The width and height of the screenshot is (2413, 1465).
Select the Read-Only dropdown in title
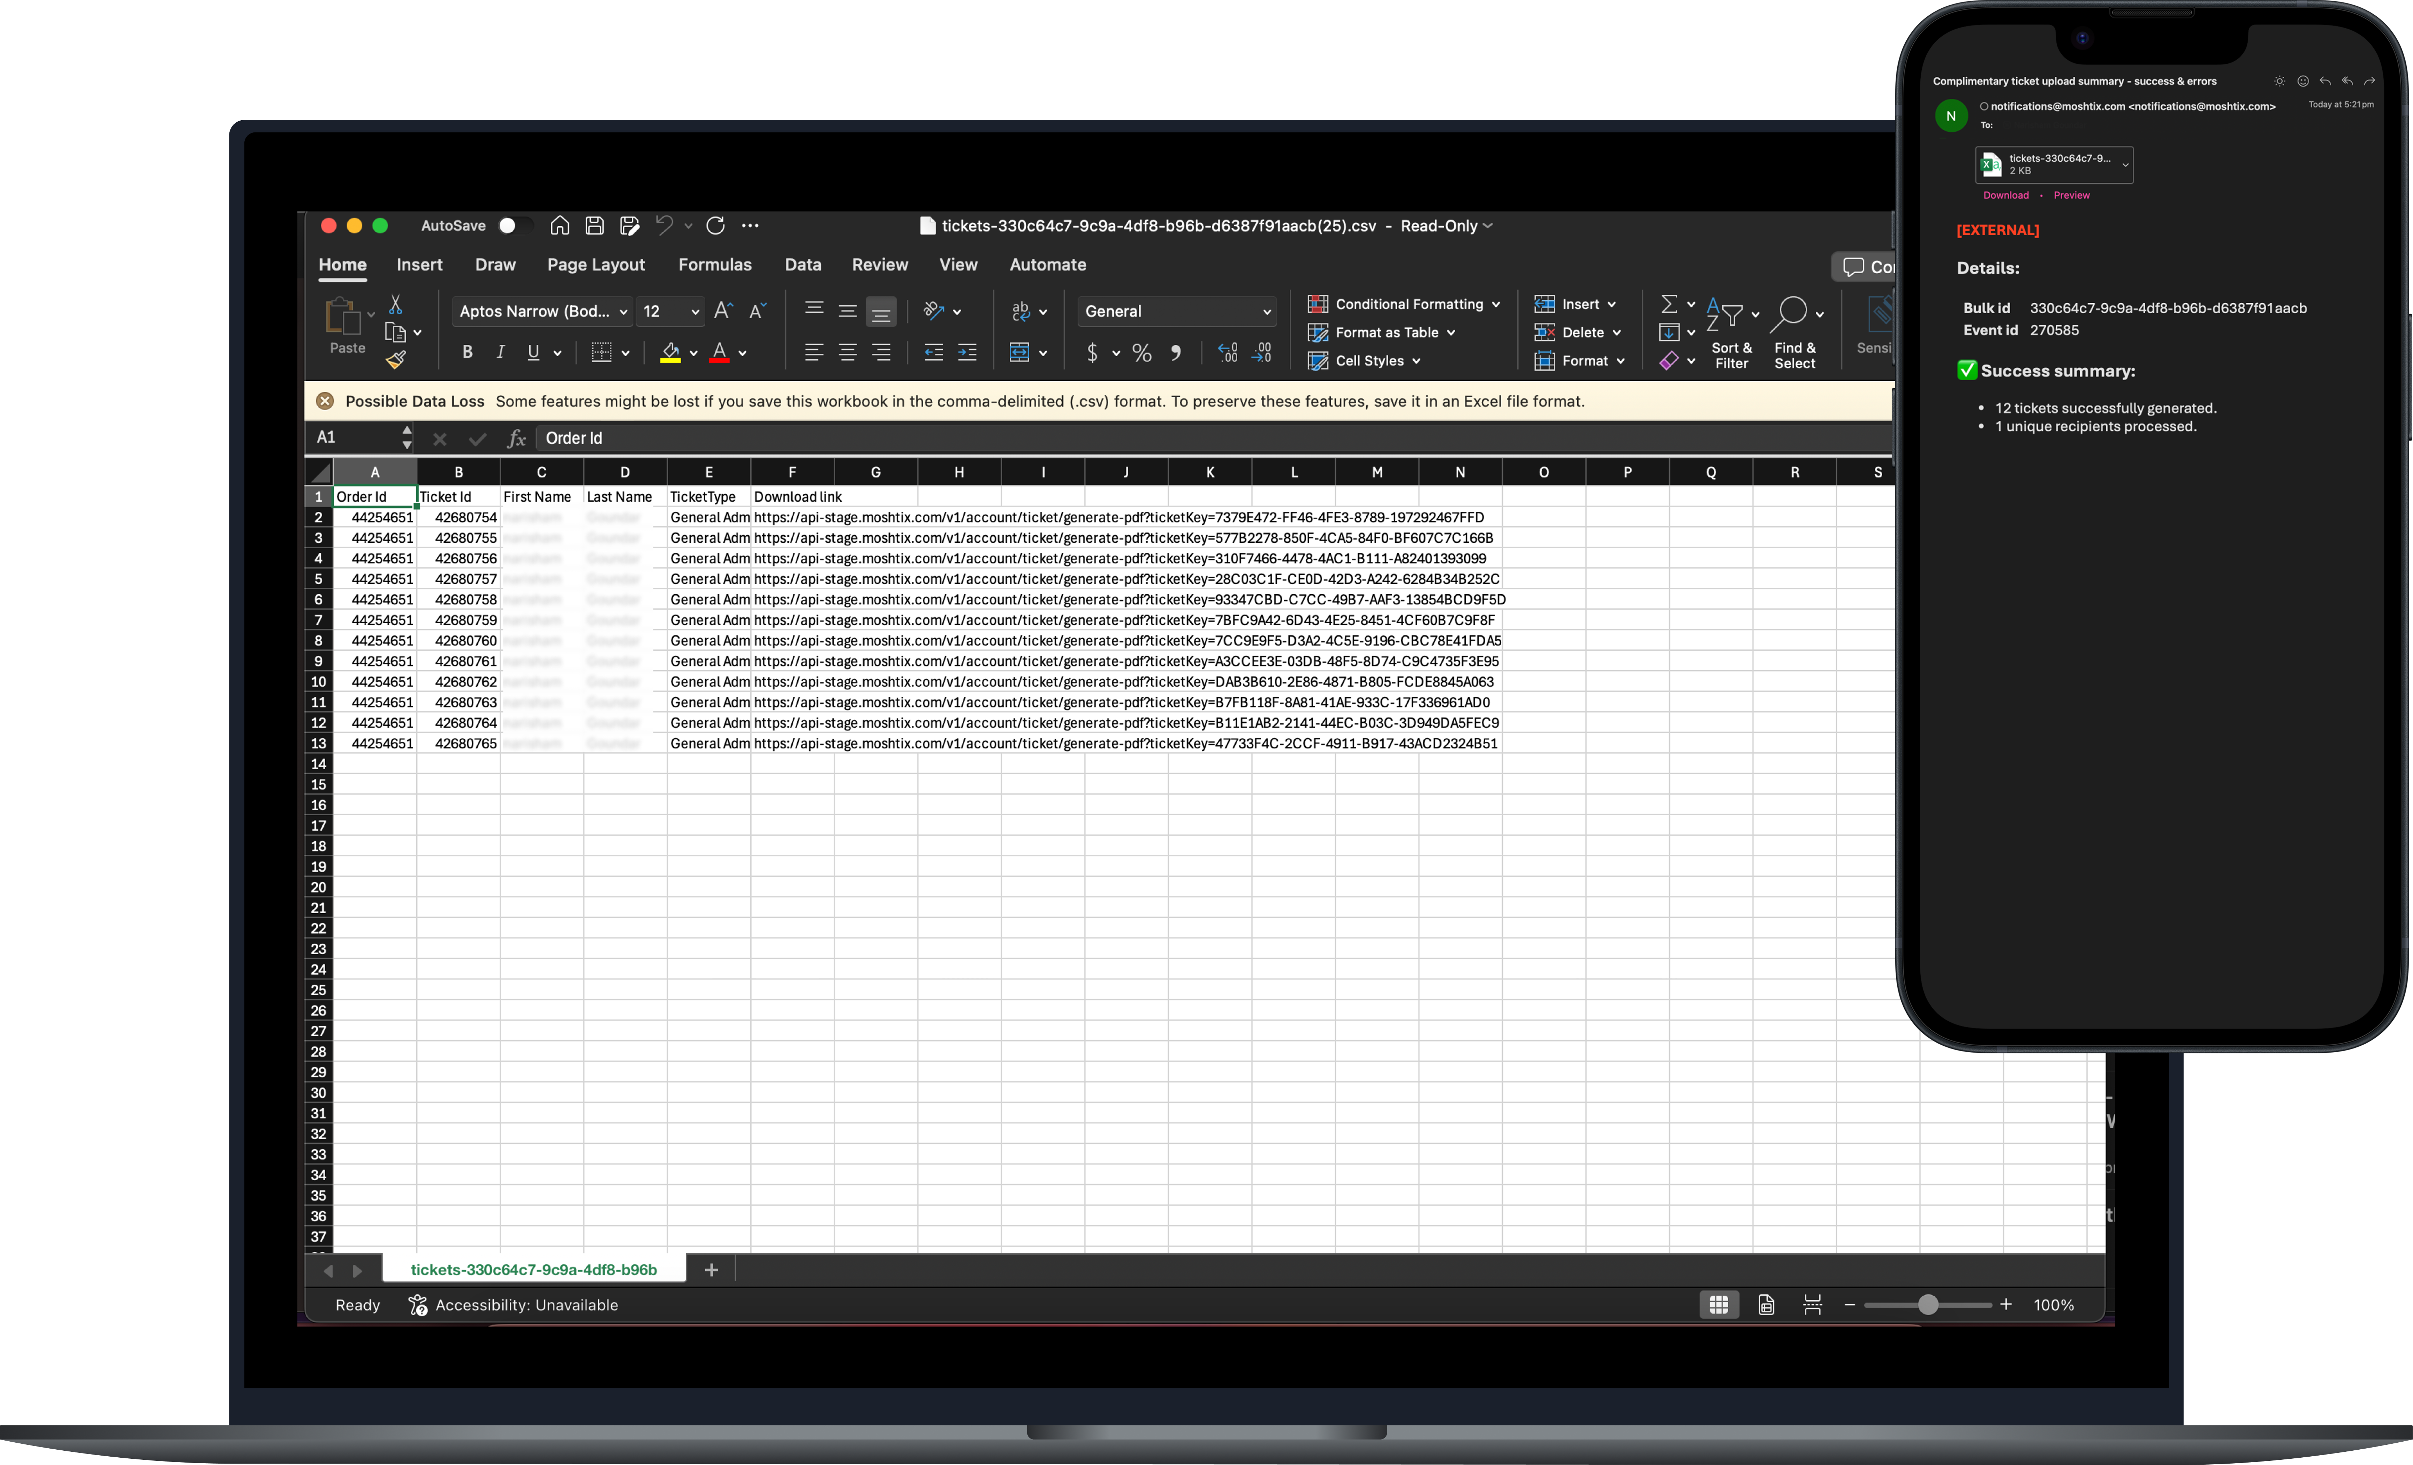tap(1447, 226)
